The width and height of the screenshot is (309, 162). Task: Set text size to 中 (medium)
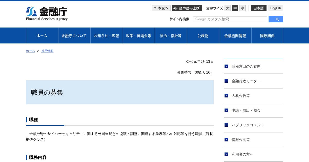pyautogui.click(x=235, y=8)
